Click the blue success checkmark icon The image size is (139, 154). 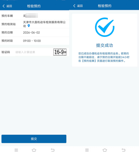105,27
